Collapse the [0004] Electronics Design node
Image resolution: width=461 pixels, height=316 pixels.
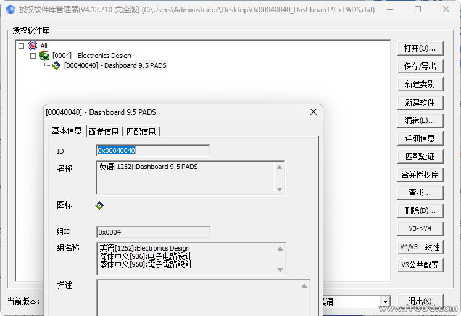coord(33,56)
